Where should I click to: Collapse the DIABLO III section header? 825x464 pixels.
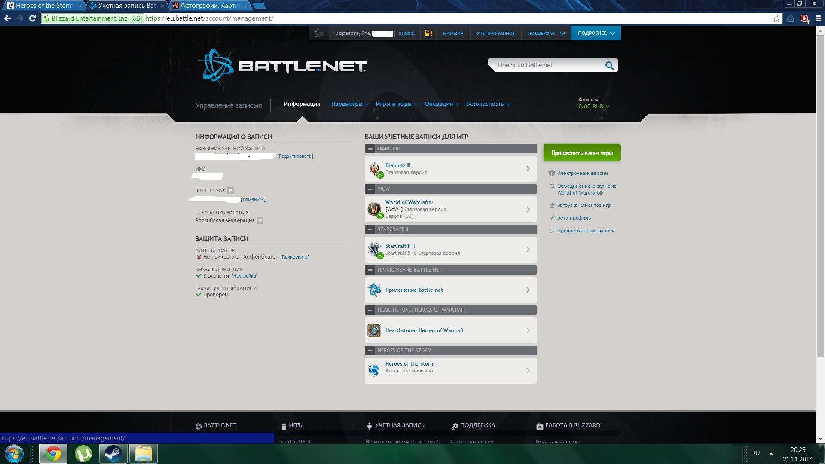click(370, 149)
